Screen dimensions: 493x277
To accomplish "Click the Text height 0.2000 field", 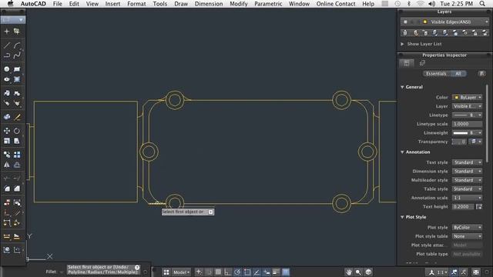I will click(x=463, y=207).
